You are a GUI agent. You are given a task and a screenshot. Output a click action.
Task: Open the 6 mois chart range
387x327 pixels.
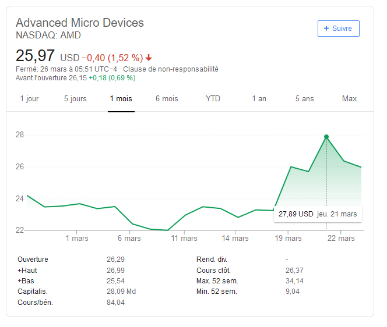click(x=167, y=99)
